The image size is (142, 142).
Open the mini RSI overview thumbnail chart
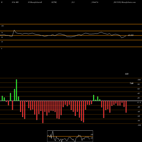70,136
